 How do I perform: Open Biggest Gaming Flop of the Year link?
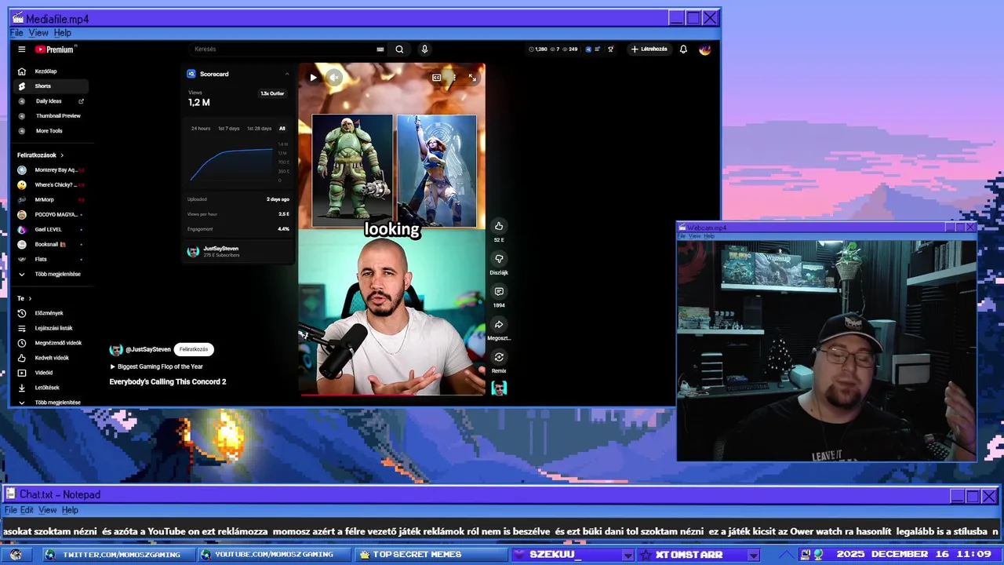pyautogui.click(x=156, y=366)
